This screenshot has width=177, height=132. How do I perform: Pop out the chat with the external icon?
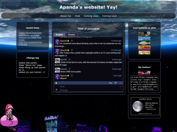115,83
